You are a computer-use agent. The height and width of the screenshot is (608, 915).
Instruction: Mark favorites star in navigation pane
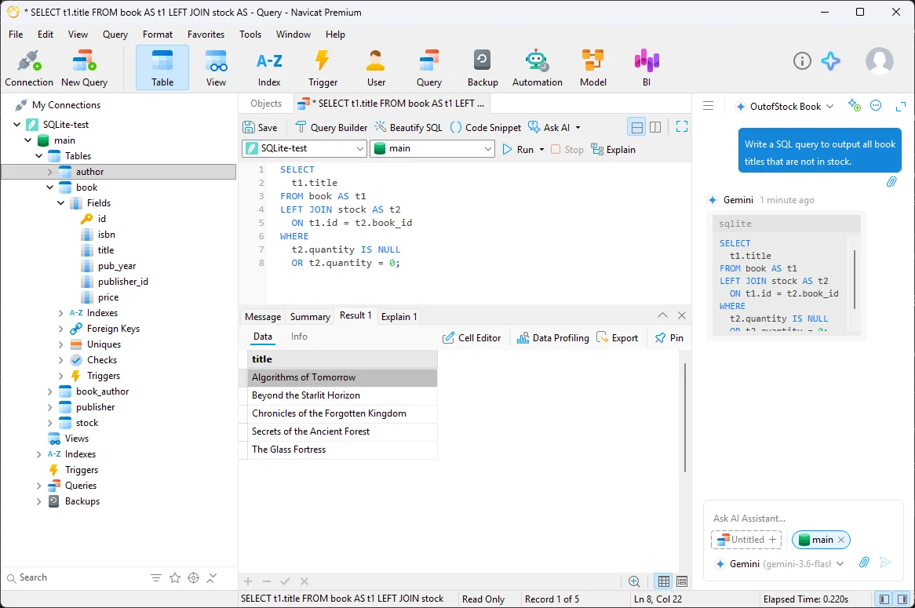pos(174,577)
